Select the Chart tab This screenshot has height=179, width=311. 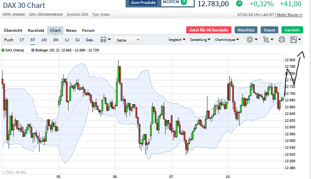point(55,31)
